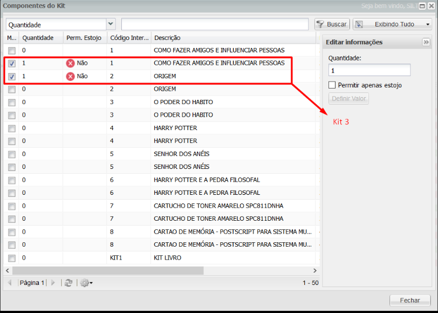The image size is (438, 313).
Task: Click the horizontal scrollbar left arrow
Action: [x=8, y=270]
